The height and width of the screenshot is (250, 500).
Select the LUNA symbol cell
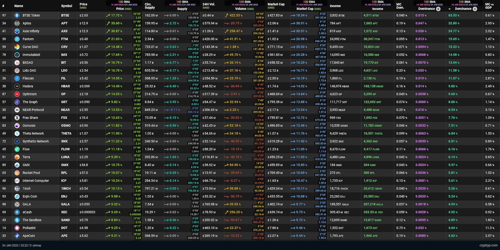pos(65,157)
